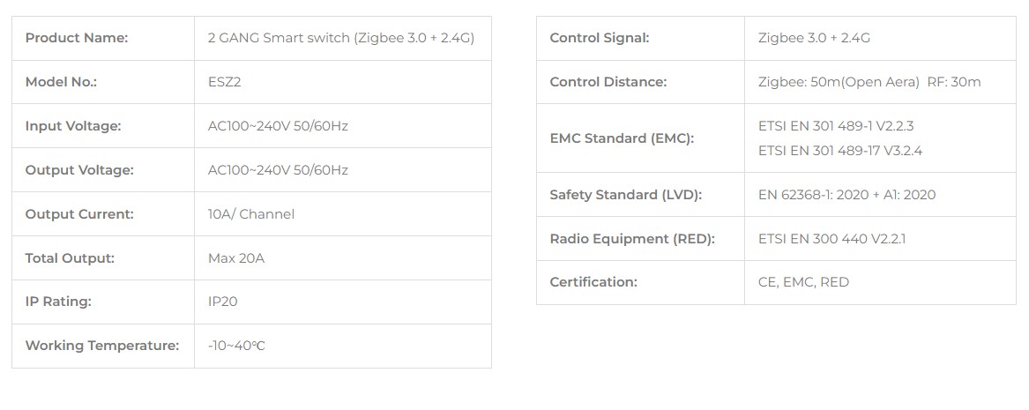The height and width of the screenshot is (410, 1029).
Task: Click the "Working Temperature:" label
Action: click(102, 346)
